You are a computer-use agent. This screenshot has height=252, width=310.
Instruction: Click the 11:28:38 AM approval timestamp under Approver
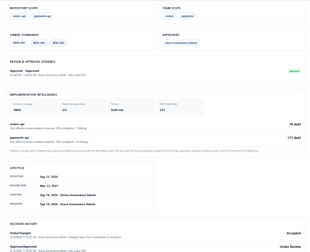[x=23, y=75]
